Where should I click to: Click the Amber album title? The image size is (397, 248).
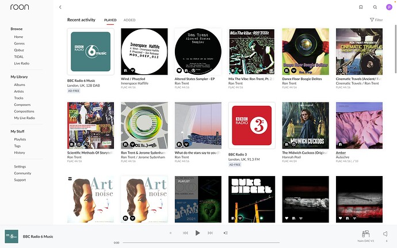click(341, 152)
